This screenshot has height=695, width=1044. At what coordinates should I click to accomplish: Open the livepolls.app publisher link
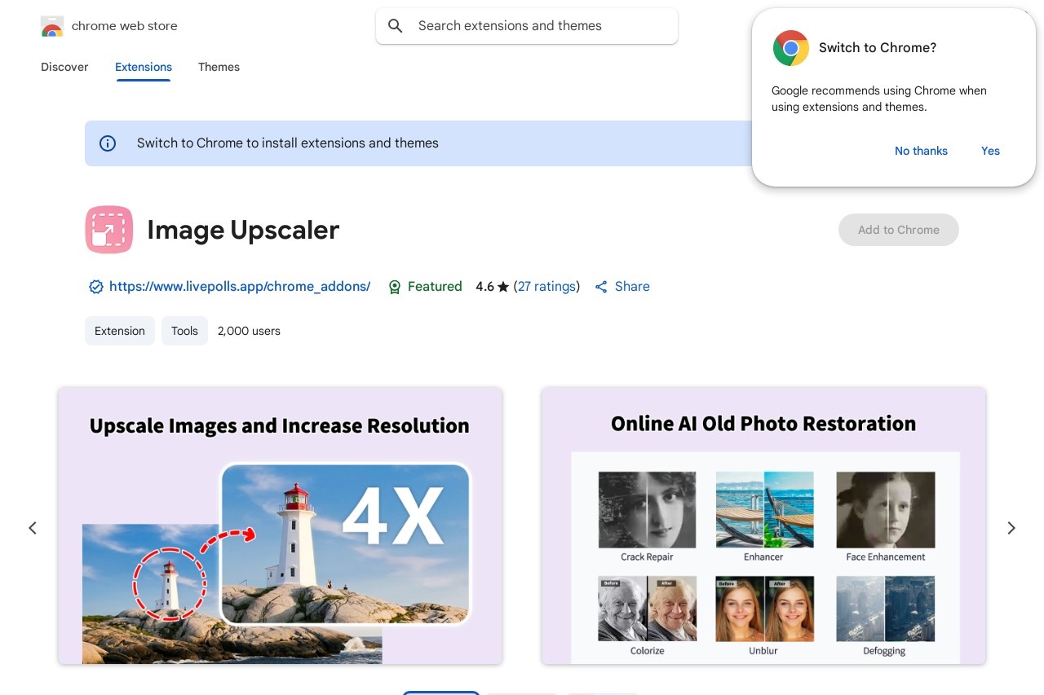click(x=240, y=287)
